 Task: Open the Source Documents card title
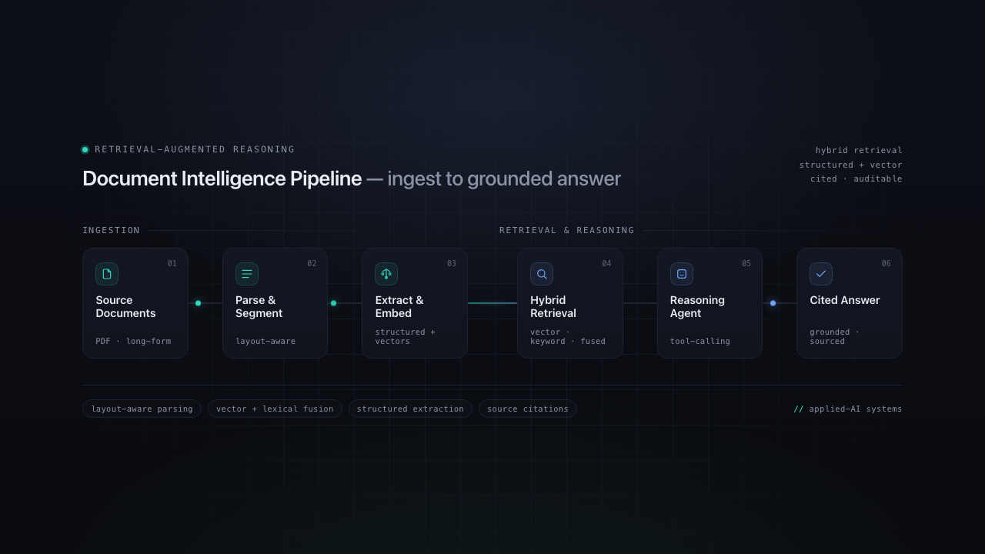point(125,306)
